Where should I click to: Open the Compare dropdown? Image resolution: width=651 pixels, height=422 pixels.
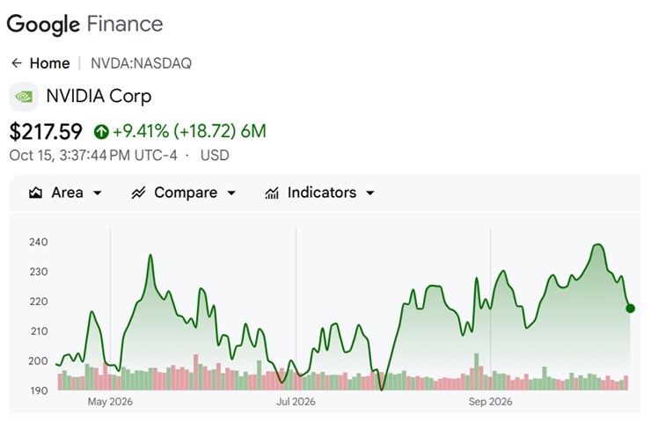click(x=184, y=193)
